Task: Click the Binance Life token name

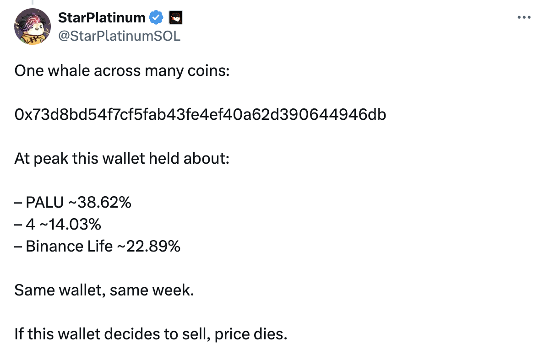Action: pyautogui.click(x=69, y=247)
